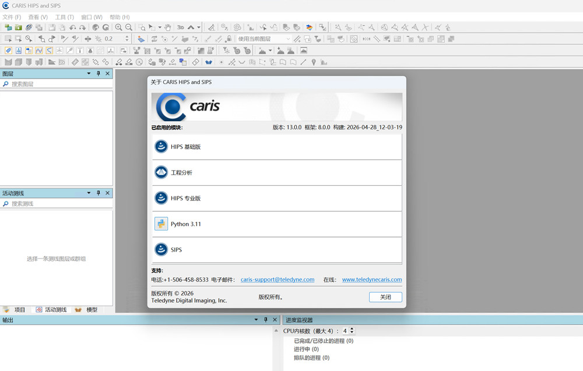Image resolution: width=583 pixels, height=371 pixels.
Task: Toggle the highlighted blue S-curve icon
Action: pos(49,51)
